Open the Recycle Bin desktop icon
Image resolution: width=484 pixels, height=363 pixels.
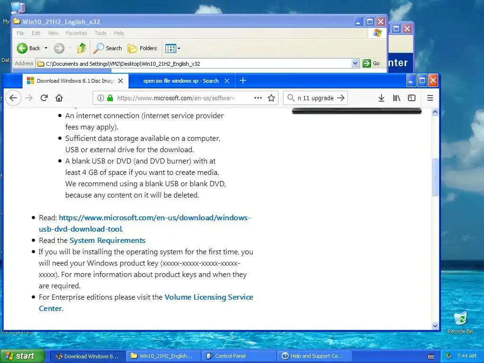point(460,323)
